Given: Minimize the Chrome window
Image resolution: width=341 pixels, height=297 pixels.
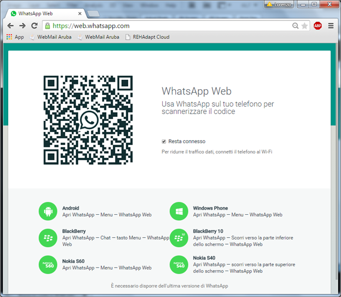Looking at the screenshot, I should click(x=303, y=4).
